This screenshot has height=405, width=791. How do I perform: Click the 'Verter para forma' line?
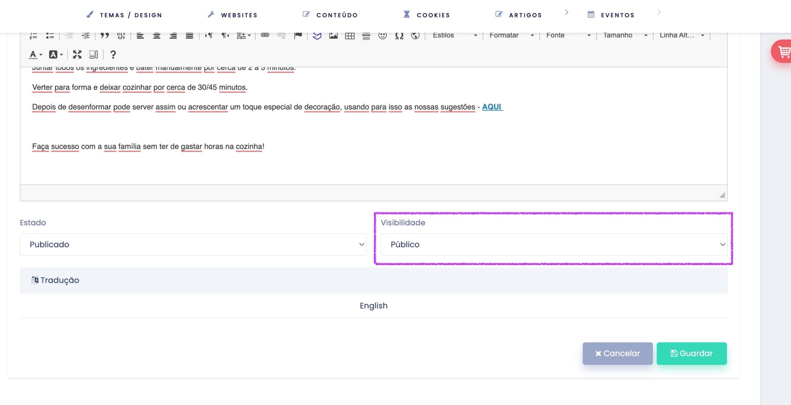click(x=140, y=87)
